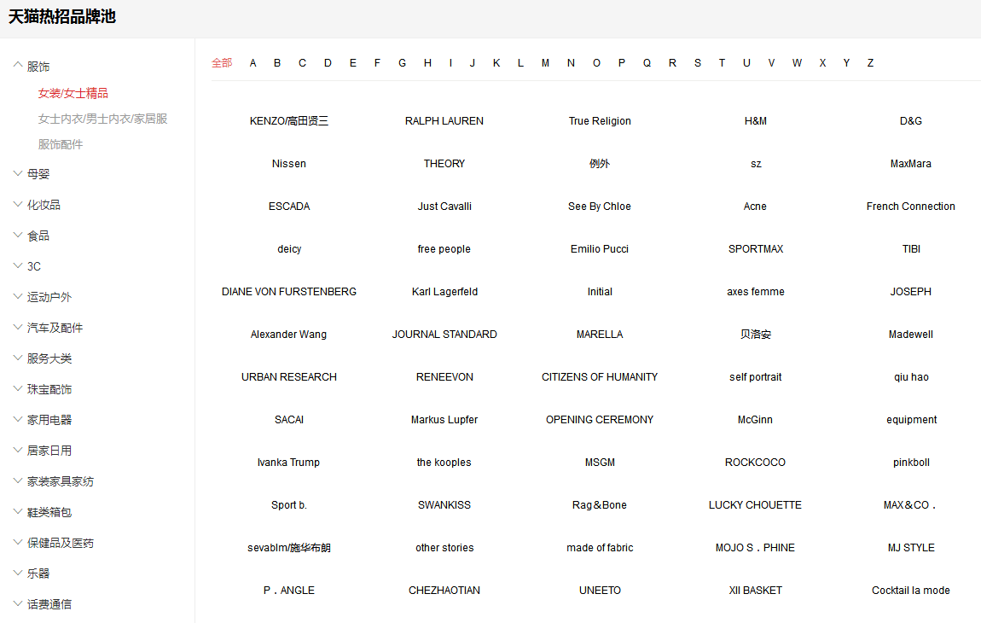Viewport: 981px width, 623px height.
Task: Expand the 保健品及医药 category
Action: [x=60, y=542]
